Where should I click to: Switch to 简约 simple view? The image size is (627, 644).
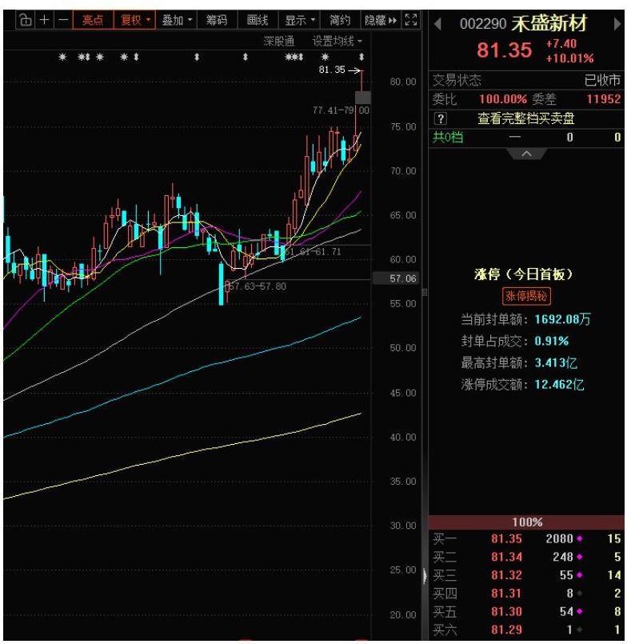pos(340,20)
